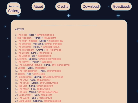Visit the Guestbook page
Image resolution: width=138 pixels, height=103 pixels.
(x=121, y=6)
